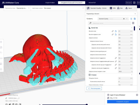Click Ширина линии заполнения value field
Screen dimensions: 140x105
click(125, 55)
